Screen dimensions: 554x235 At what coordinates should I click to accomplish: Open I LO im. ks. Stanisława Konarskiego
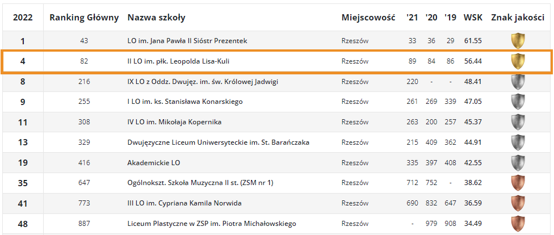(185, 102)
